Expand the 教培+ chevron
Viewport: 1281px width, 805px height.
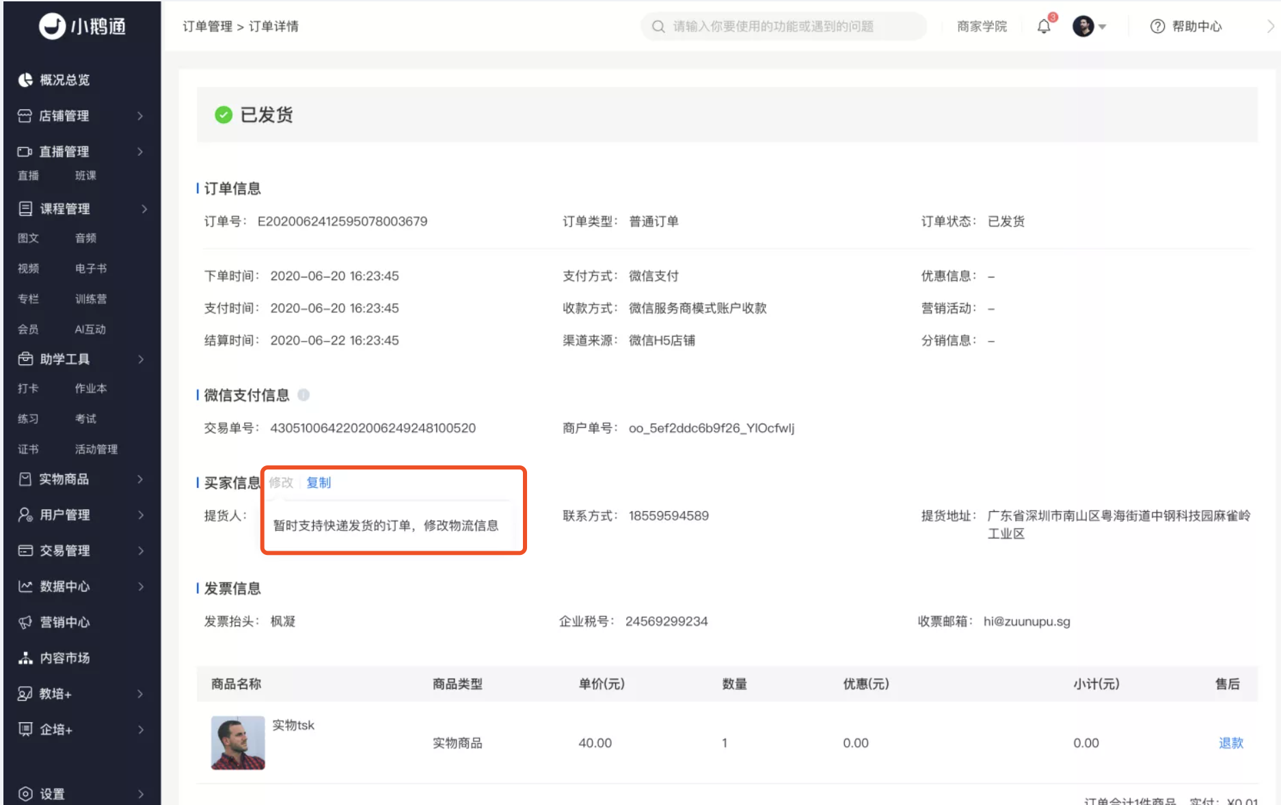pyautogui.click(x=140, y=694)
